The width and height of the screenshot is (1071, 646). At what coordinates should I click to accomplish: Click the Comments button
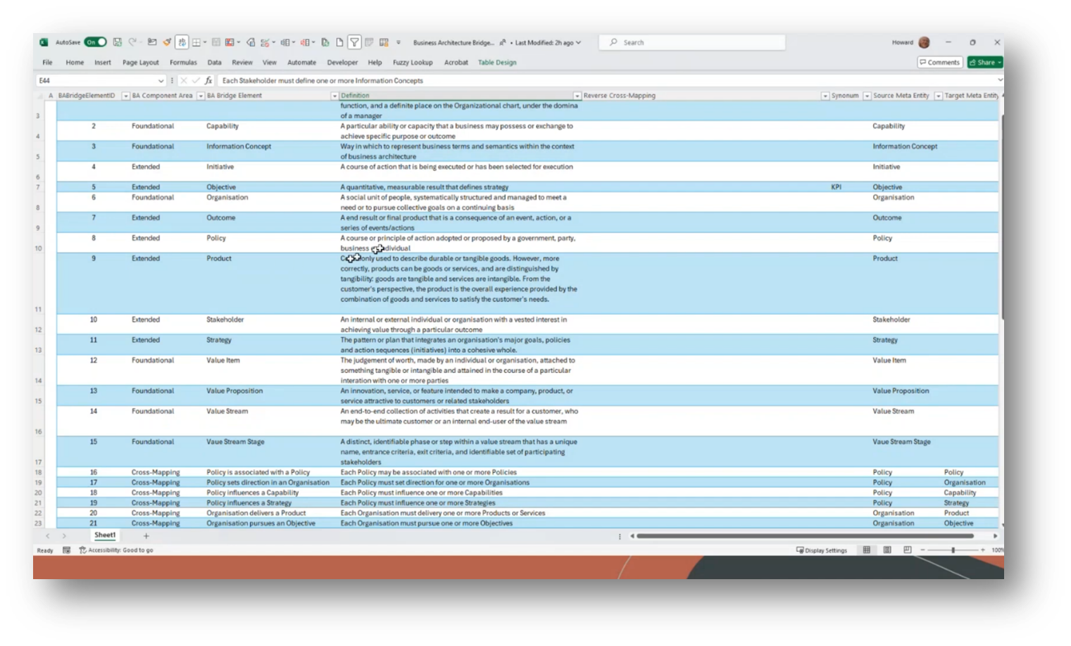coord(940,62)
